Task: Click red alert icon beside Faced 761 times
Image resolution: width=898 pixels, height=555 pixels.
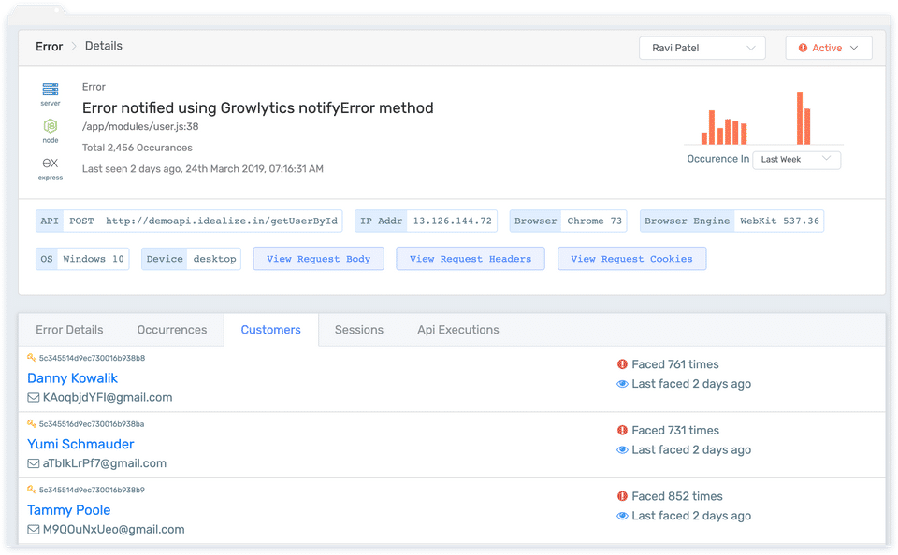Action: coord(622,363)
